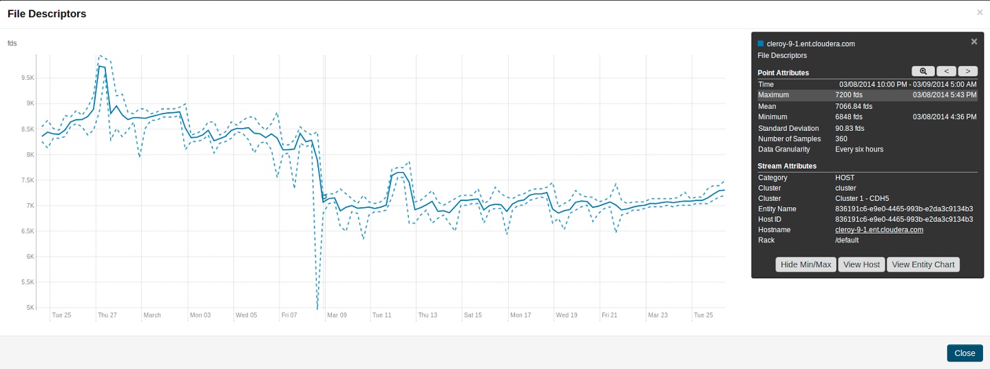Click the Tue 11 date label on x-axis
This screenshot has width=990, height=369.
tap(381, 315)
